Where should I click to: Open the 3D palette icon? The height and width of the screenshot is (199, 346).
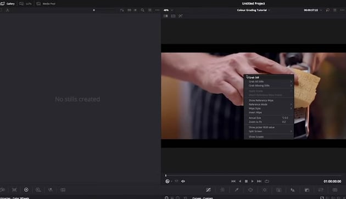[335, 190]
